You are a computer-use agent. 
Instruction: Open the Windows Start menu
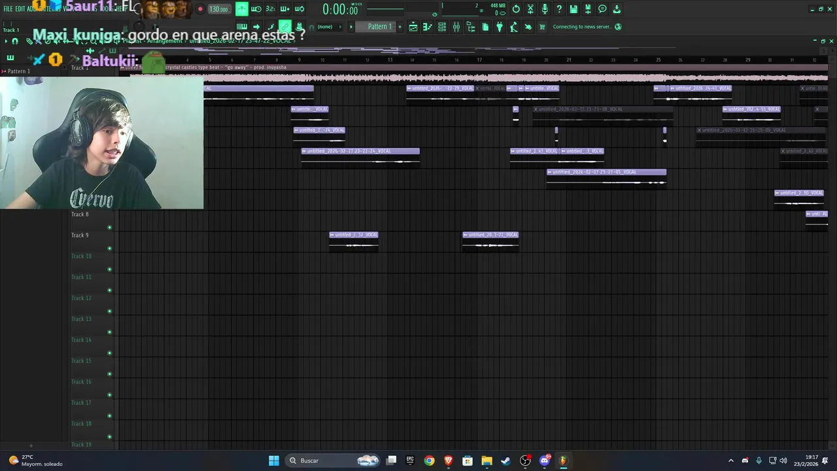coord(274,461)
